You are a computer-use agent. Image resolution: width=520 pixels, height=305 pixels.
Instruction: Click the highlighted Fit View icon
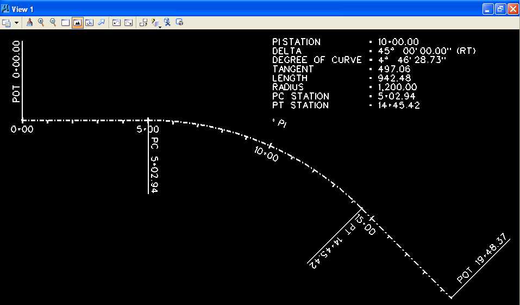(77, 23)
